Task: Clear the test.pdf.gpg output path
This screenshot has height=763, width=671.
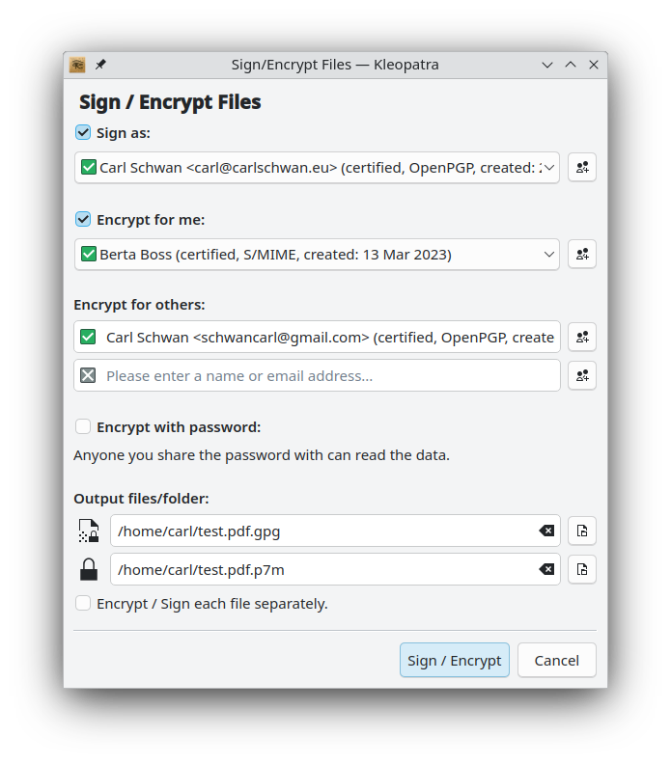Action: [x=546, y=531]
